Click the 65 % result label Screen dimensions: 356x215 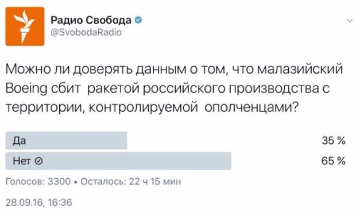coord(334,161)
